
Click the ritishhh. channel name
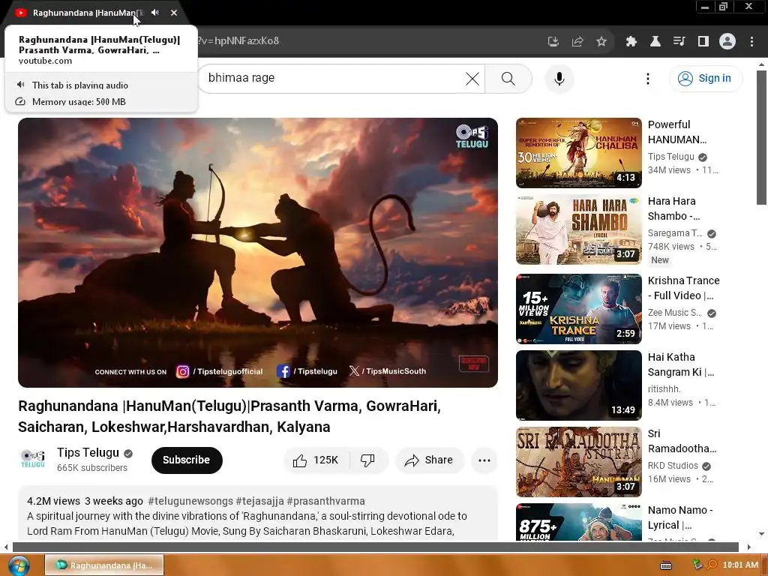point(664,389)
